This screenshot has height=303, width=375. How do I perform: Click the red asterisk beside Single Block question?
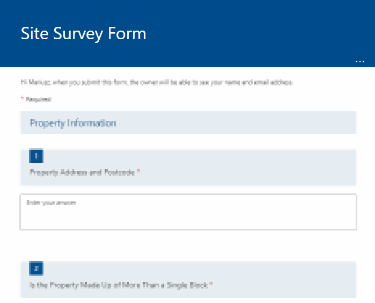[x=211, y=284]
